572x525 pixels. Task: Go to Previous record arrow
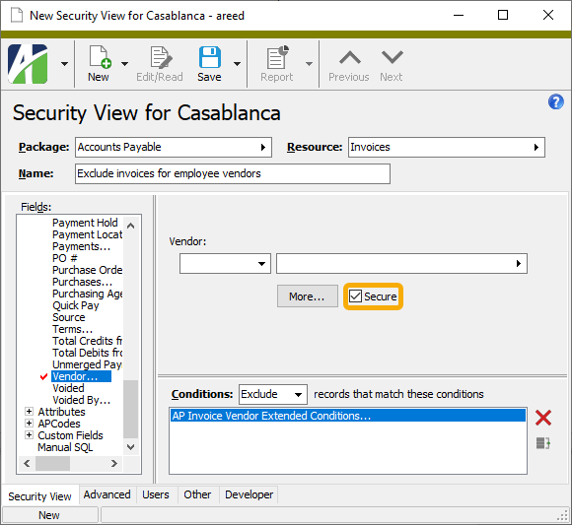click(350, 57)
